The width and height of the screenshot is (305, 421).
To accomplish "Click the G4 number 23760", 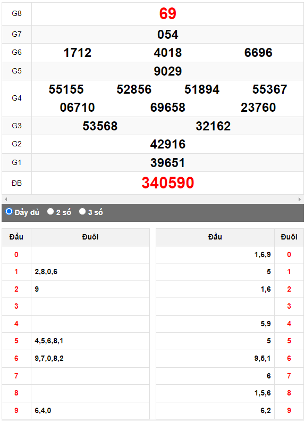I will pos(258,108).
